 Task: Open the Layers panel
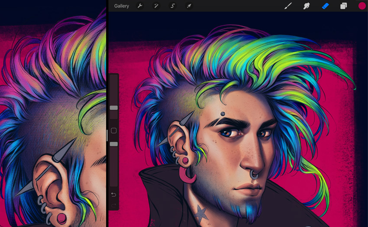click(344, 6)
